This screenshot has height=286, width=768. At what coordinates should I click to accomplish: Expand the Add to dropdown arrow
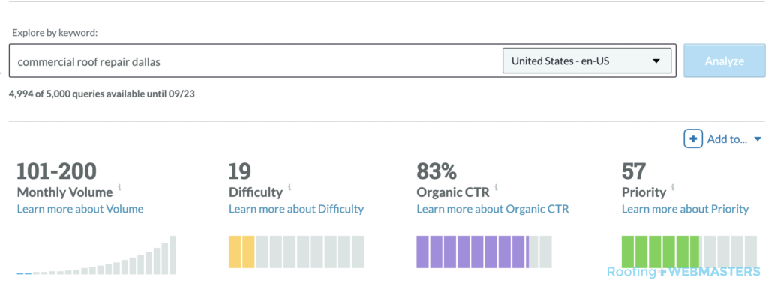(x=757, y=140)
